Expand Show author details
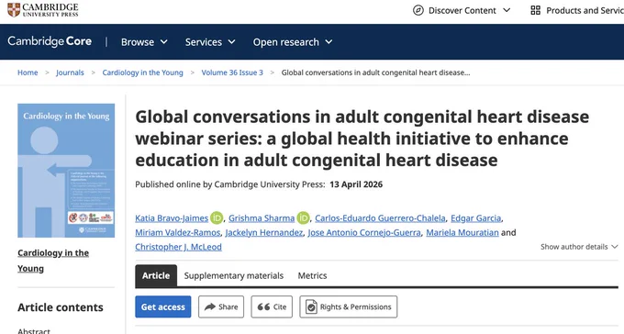 point(579,247)
